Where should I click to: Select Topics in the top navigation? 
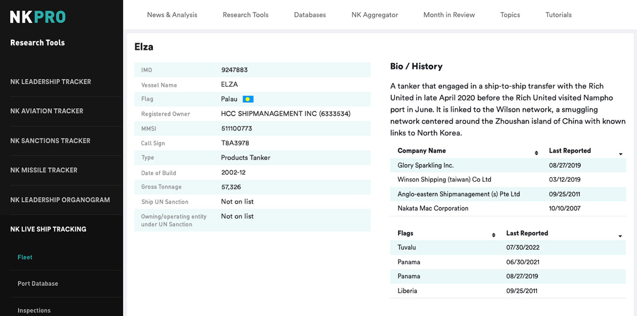click(x=510, y=15)
